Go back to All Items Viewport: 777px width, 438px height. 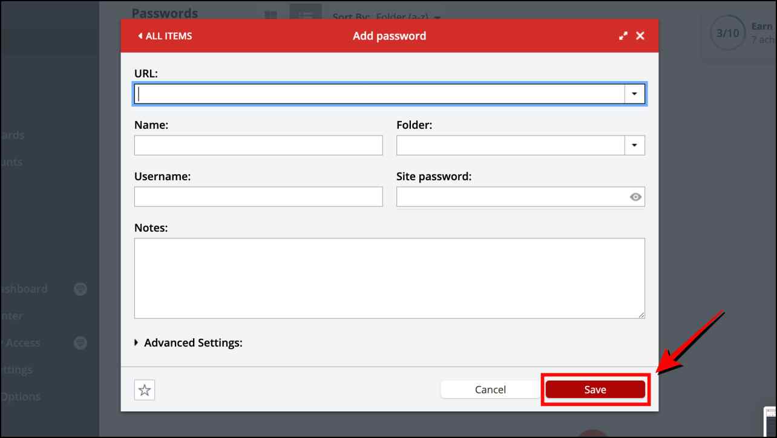pyautogui.click(x=165, y=36)
